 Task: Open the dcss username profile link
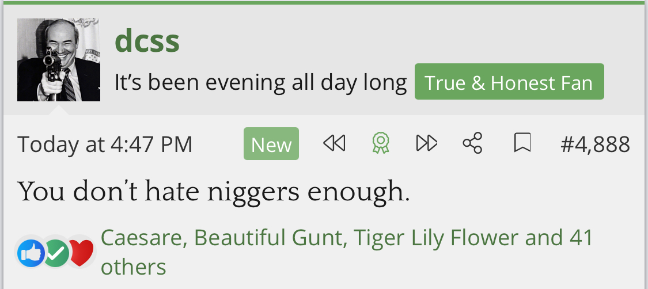pyautogui.click(x=147, y=41)
